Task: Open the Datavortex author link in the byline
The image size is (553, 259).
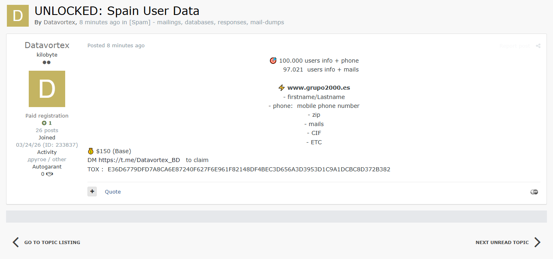Action: pyautogui.click(x=59, y=22)
